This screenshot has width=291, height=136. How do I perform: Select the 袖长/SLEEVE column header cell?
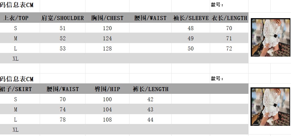tap(191, 18)
